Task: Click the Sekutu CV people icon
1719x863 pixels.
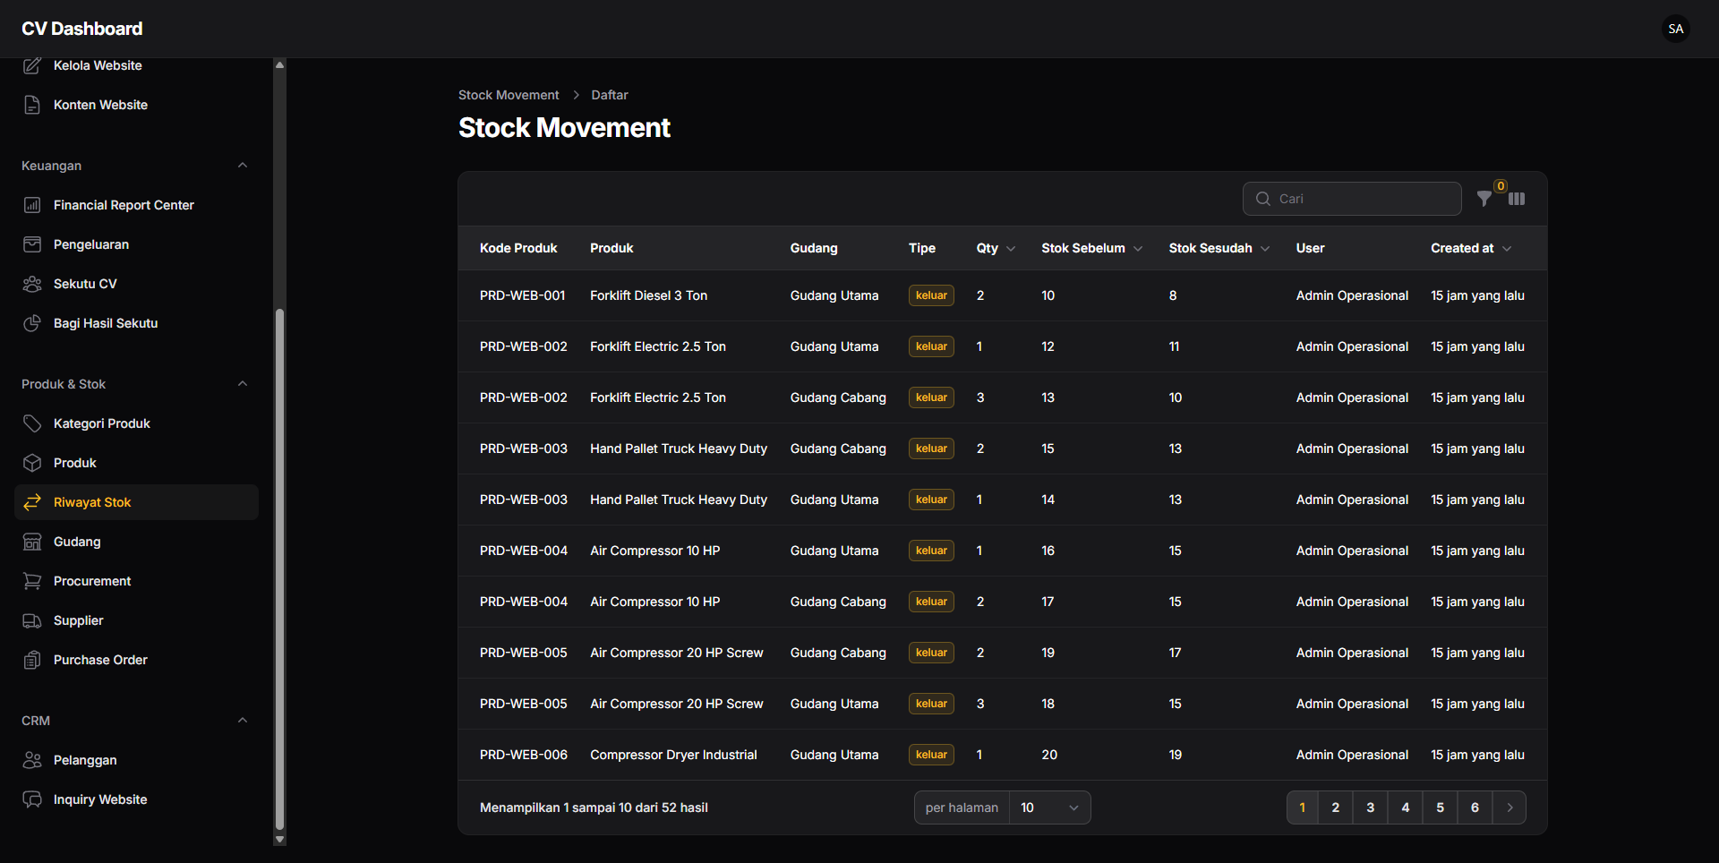Action: pos(32,284)
